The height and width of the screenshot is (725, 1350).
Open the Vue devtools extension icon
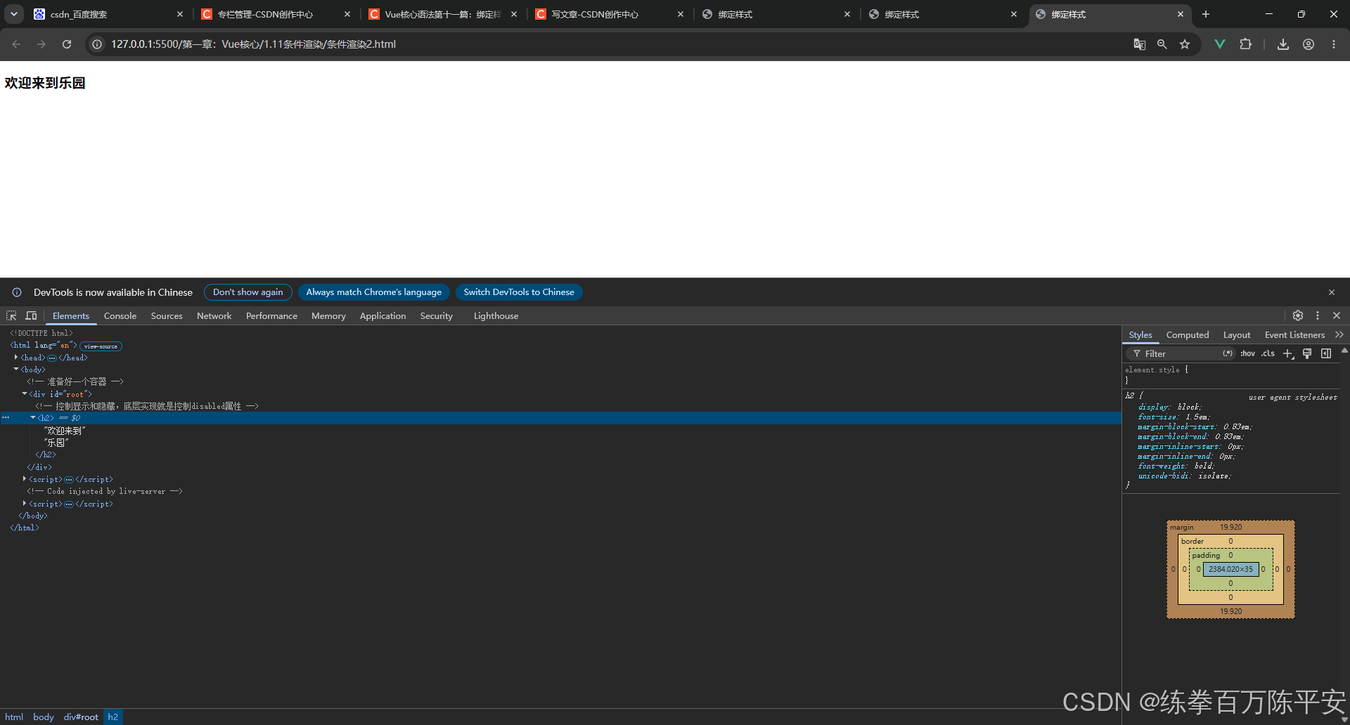(x=1220, y=44)
